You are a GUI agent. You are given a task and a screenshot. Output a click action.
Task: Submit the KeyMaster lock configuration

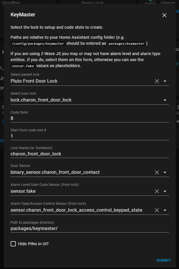(x=164, y=260)
